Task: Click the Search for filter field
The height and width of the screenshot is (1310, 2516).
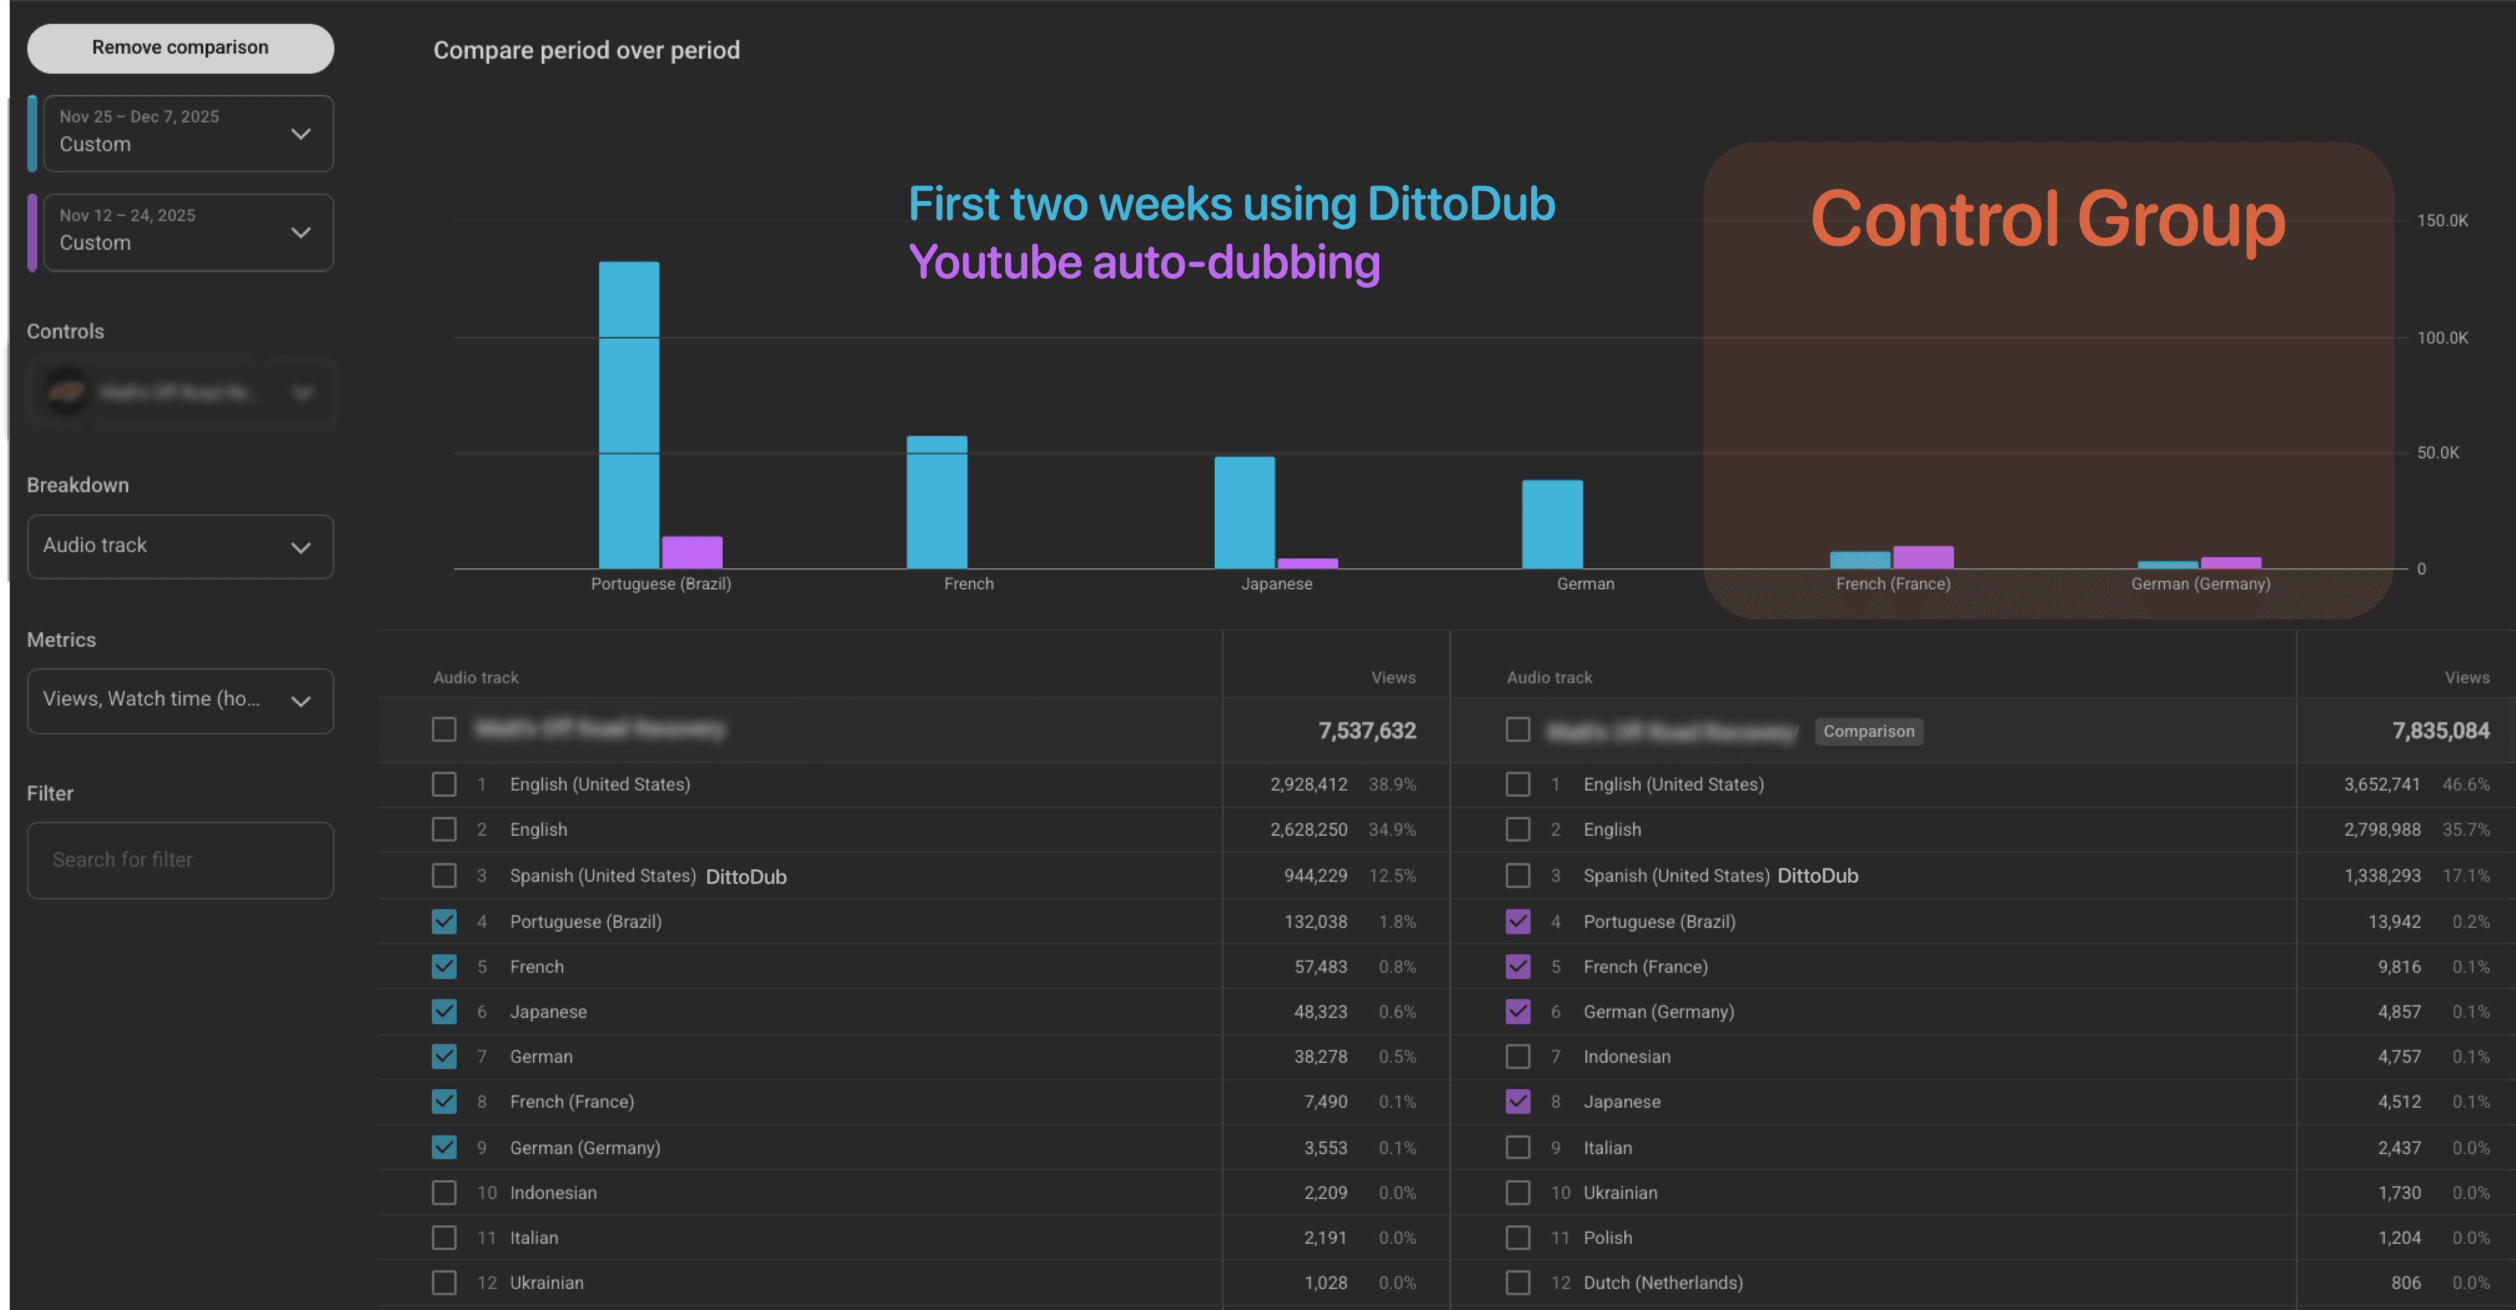Action: (x=181, y=860)
